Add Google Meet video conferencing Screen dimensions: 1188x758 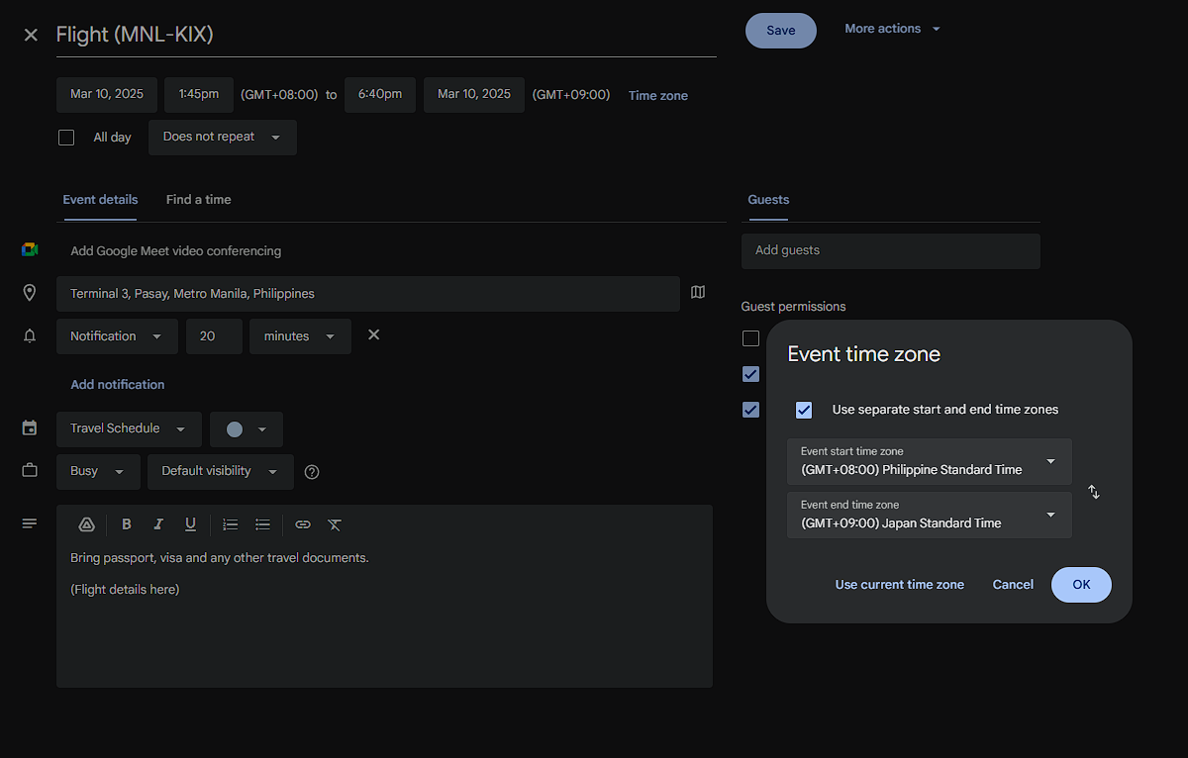pyautogui.click(x=176, y=251)
